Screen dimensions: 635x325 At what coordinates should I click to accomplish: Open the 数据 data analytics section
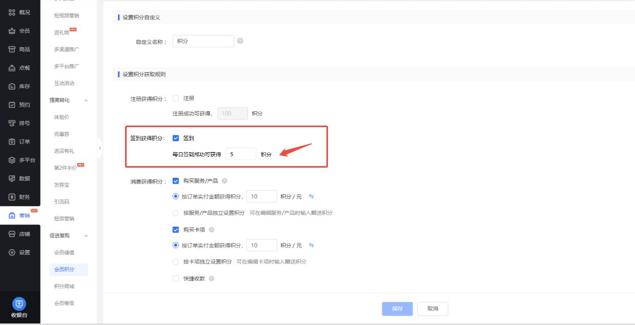19,178
